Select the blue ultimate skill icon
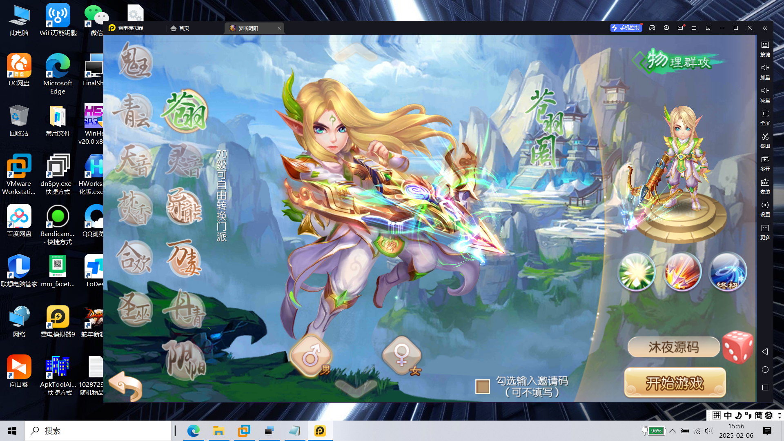This screenshot has height=441, width=784. [728, 272]
